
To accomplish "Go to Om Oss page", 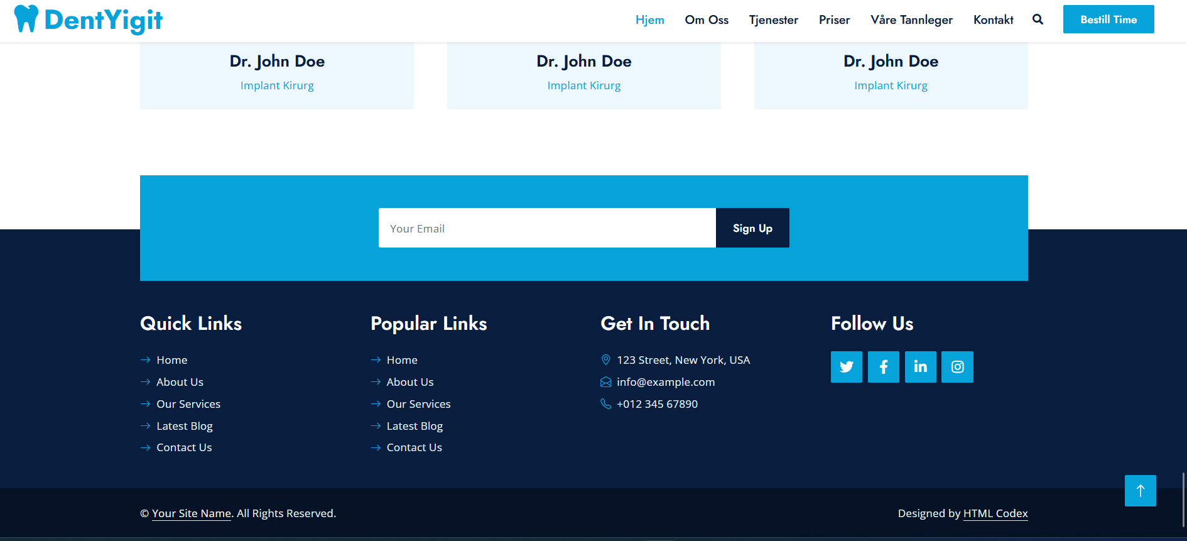I will 707,20.
